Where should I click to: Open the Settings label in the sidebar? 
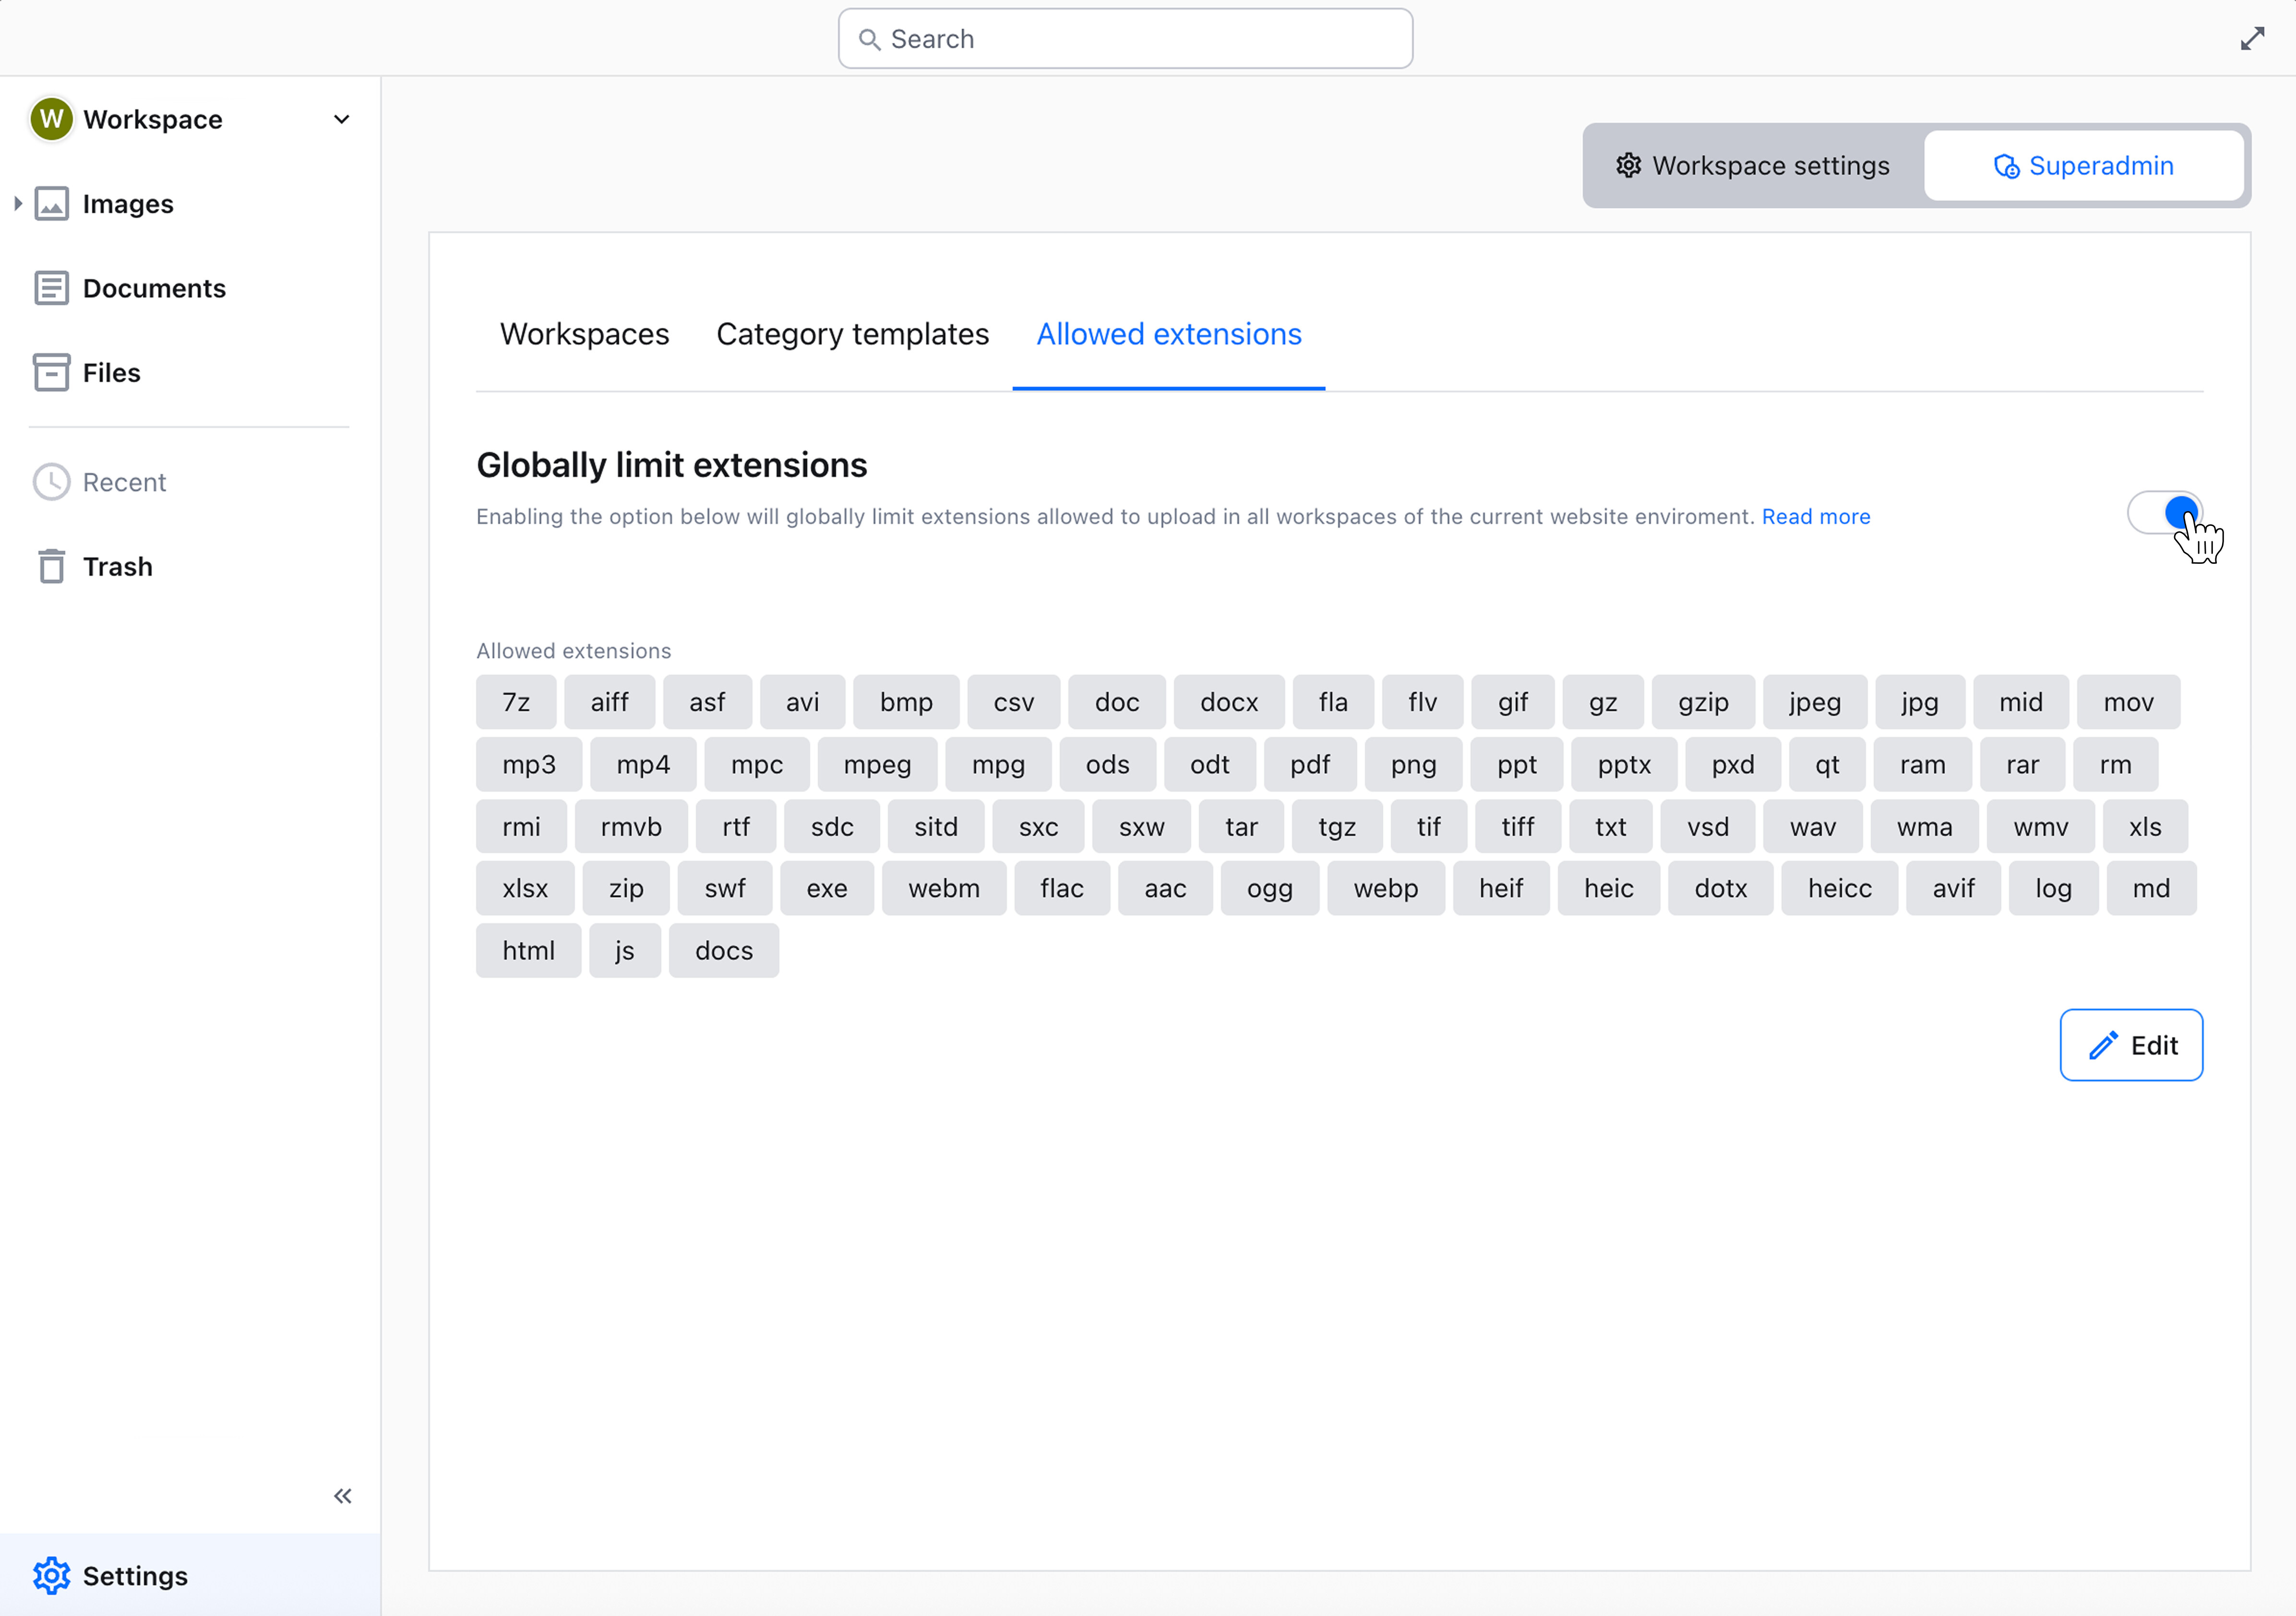coord(135,1577)
